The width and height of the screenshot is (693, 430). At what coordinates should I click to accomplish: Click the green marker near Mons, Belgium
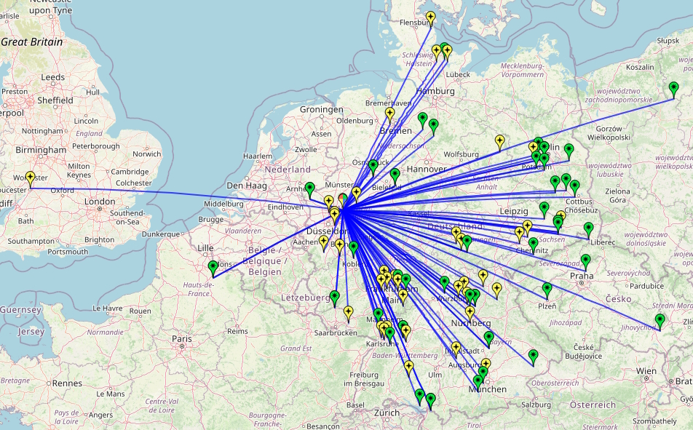pyautogui.click(x=213, y=267)
